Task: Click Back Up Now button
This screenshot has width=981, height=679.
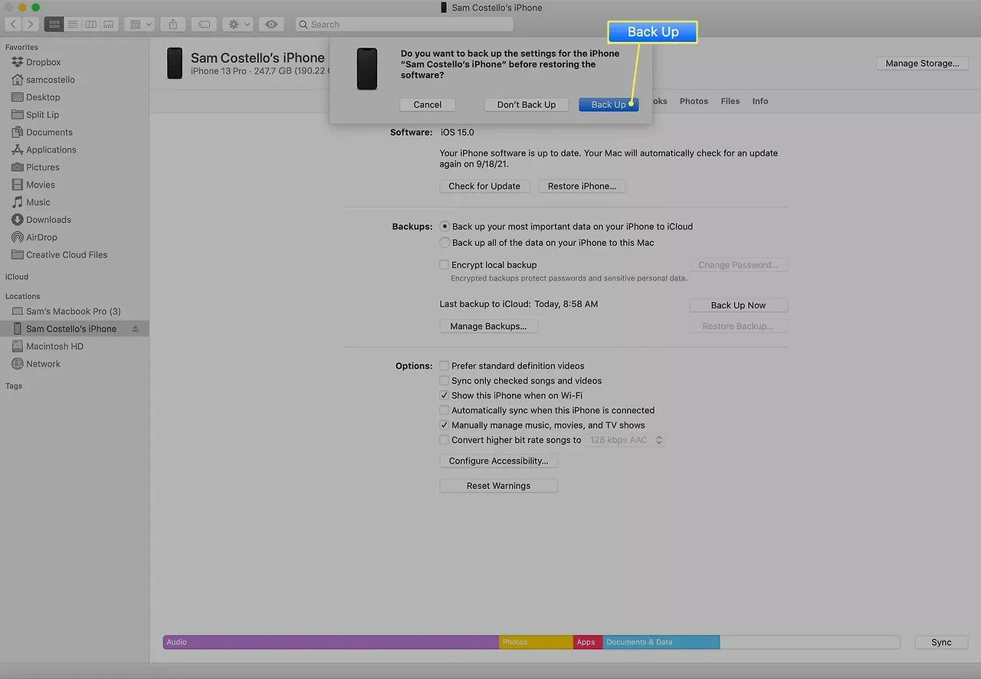Action: tap(738, 305)
